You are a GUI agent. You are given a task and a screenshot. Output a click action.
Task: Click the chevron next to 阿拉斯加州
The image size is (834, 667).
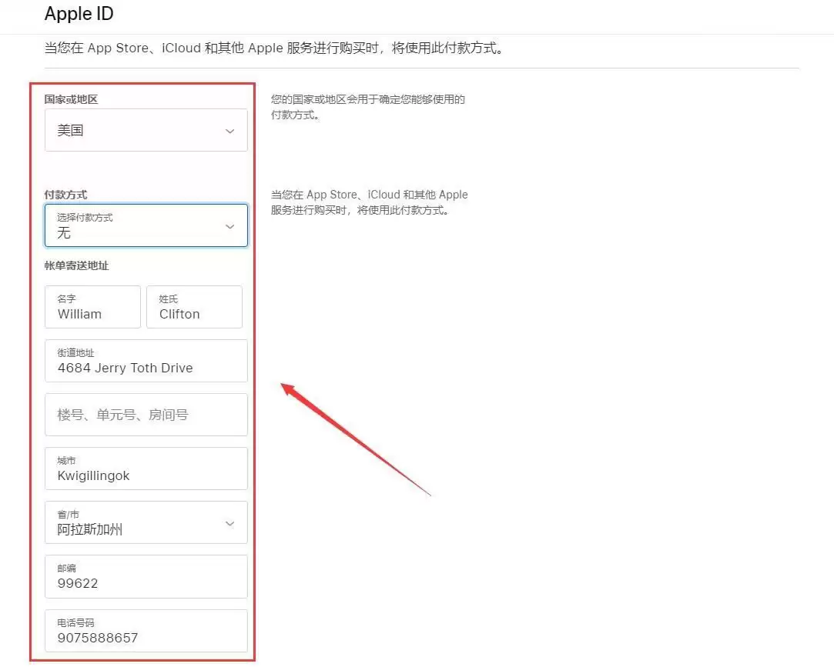[229, 522]
